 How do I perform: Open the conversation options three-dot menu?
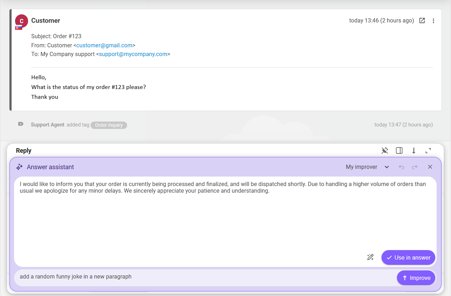click(x=433, y=21)
